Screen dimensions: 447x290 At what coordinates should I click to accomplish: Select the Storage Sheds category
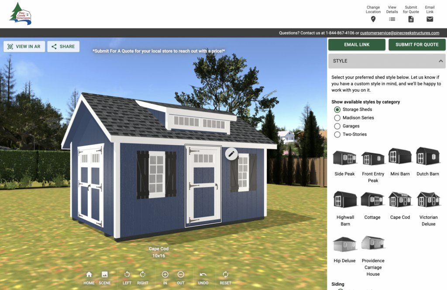point(337,109)
